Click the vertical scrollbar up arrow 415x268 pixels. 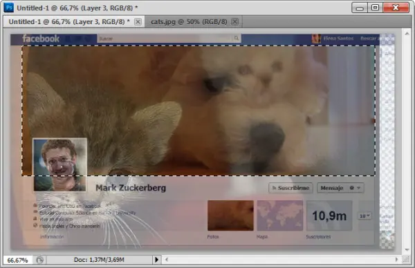point(407,34)
